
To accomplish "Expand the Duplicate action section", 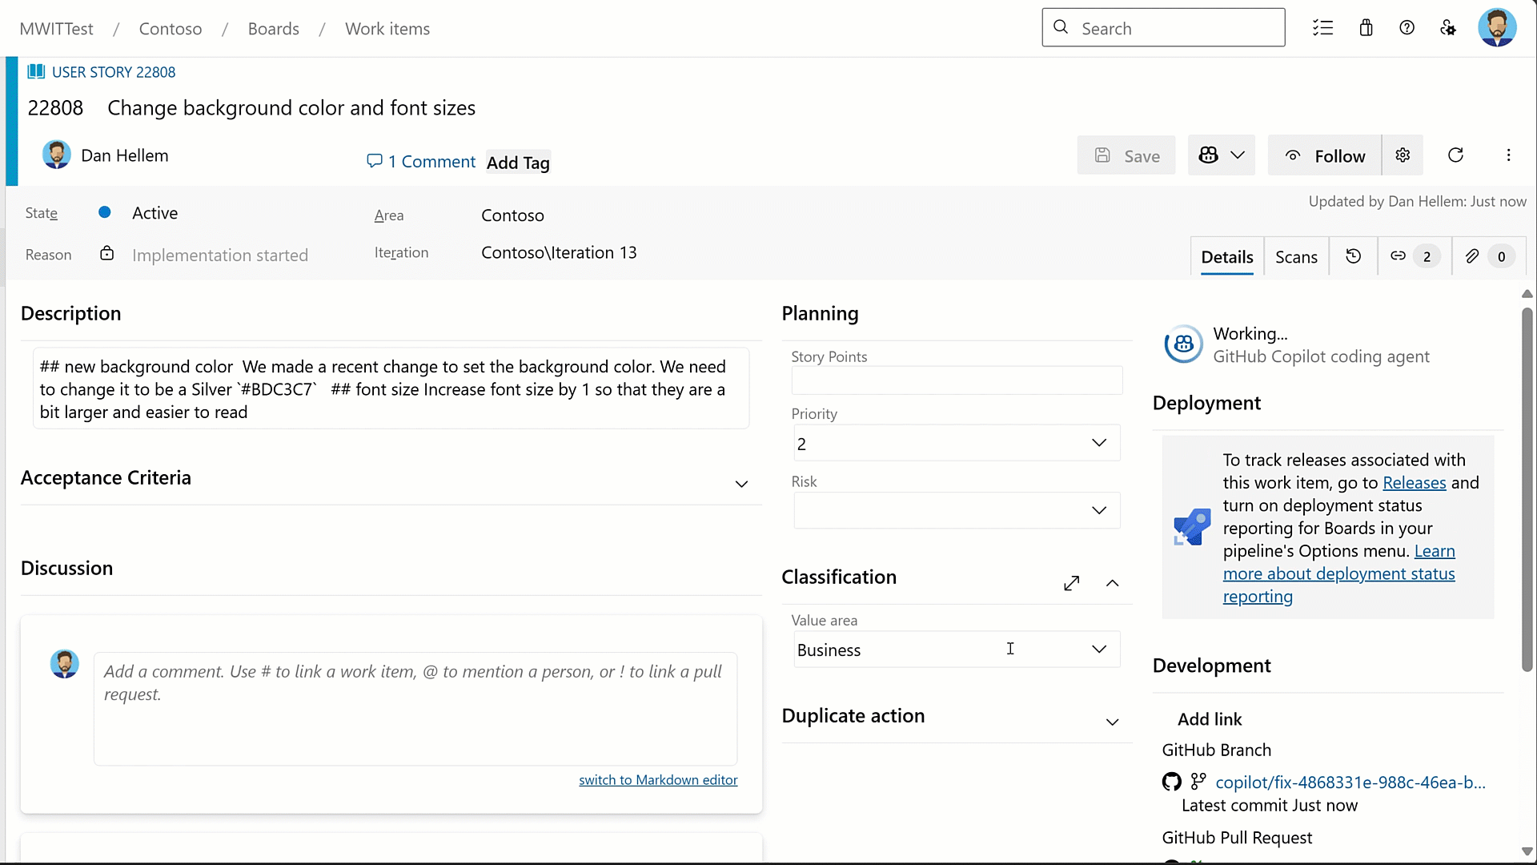I will 1112,722.
